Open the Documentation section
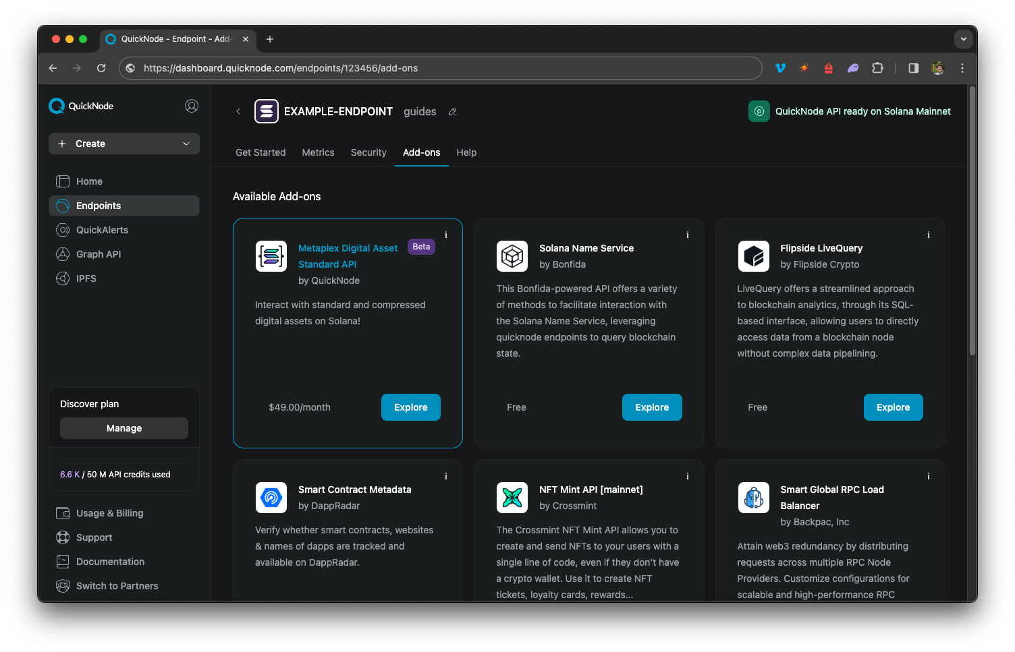 coord(109,561)
